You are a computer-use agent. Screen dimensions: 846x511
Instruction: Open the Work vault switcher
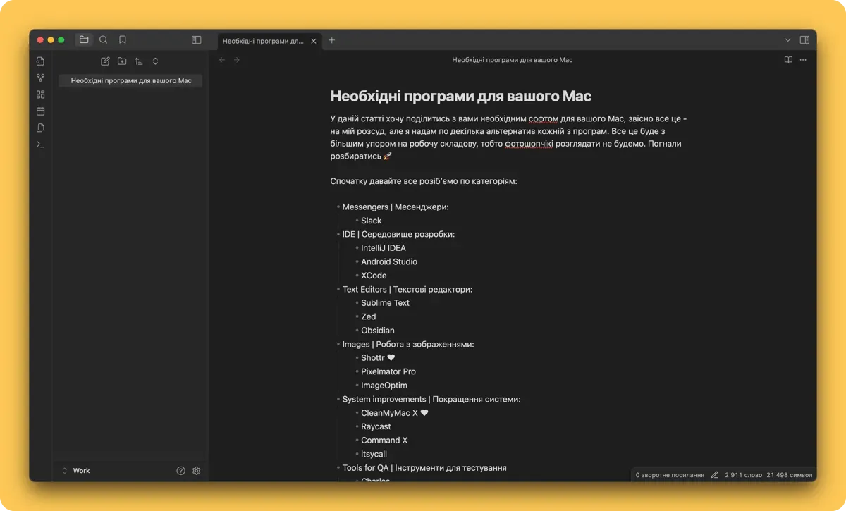(x=76, y=471)
